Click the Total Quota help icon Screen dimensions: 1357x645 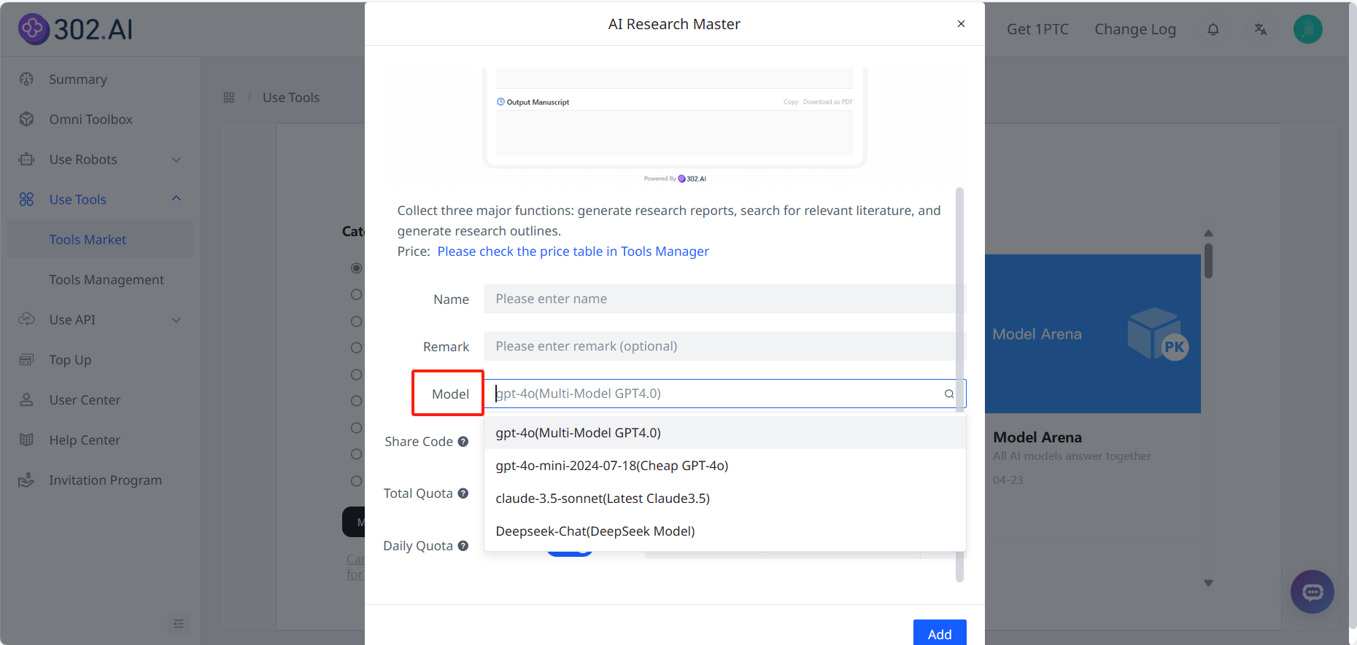[x=463, y=493]
